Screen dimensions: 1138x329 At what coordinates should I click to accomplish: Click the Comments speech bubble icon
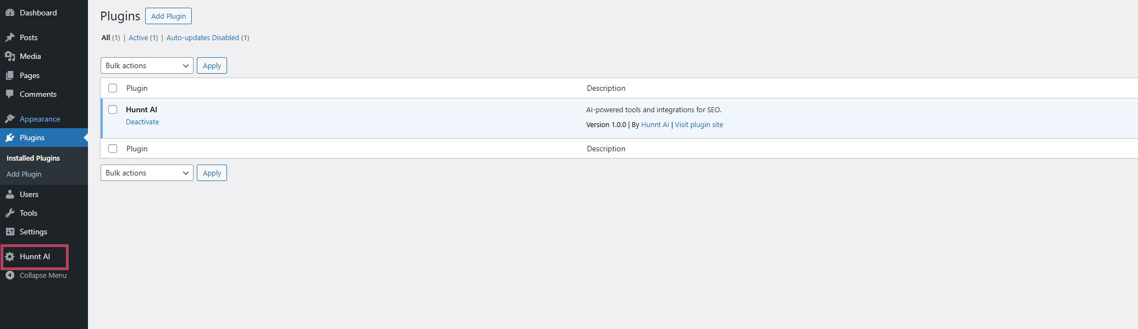point(10,94)
